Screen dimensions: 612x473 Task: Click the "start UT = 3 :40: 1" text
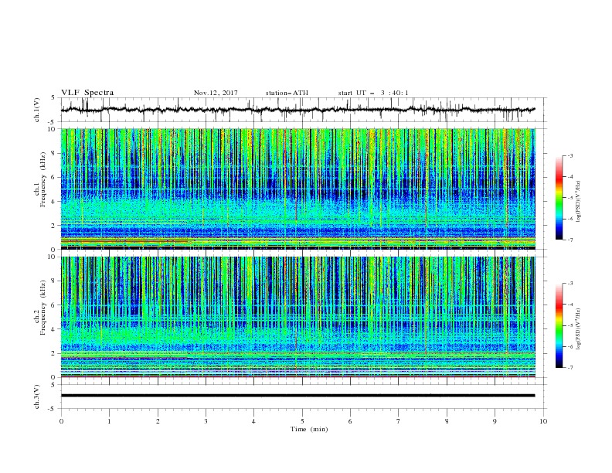(373, 93)
